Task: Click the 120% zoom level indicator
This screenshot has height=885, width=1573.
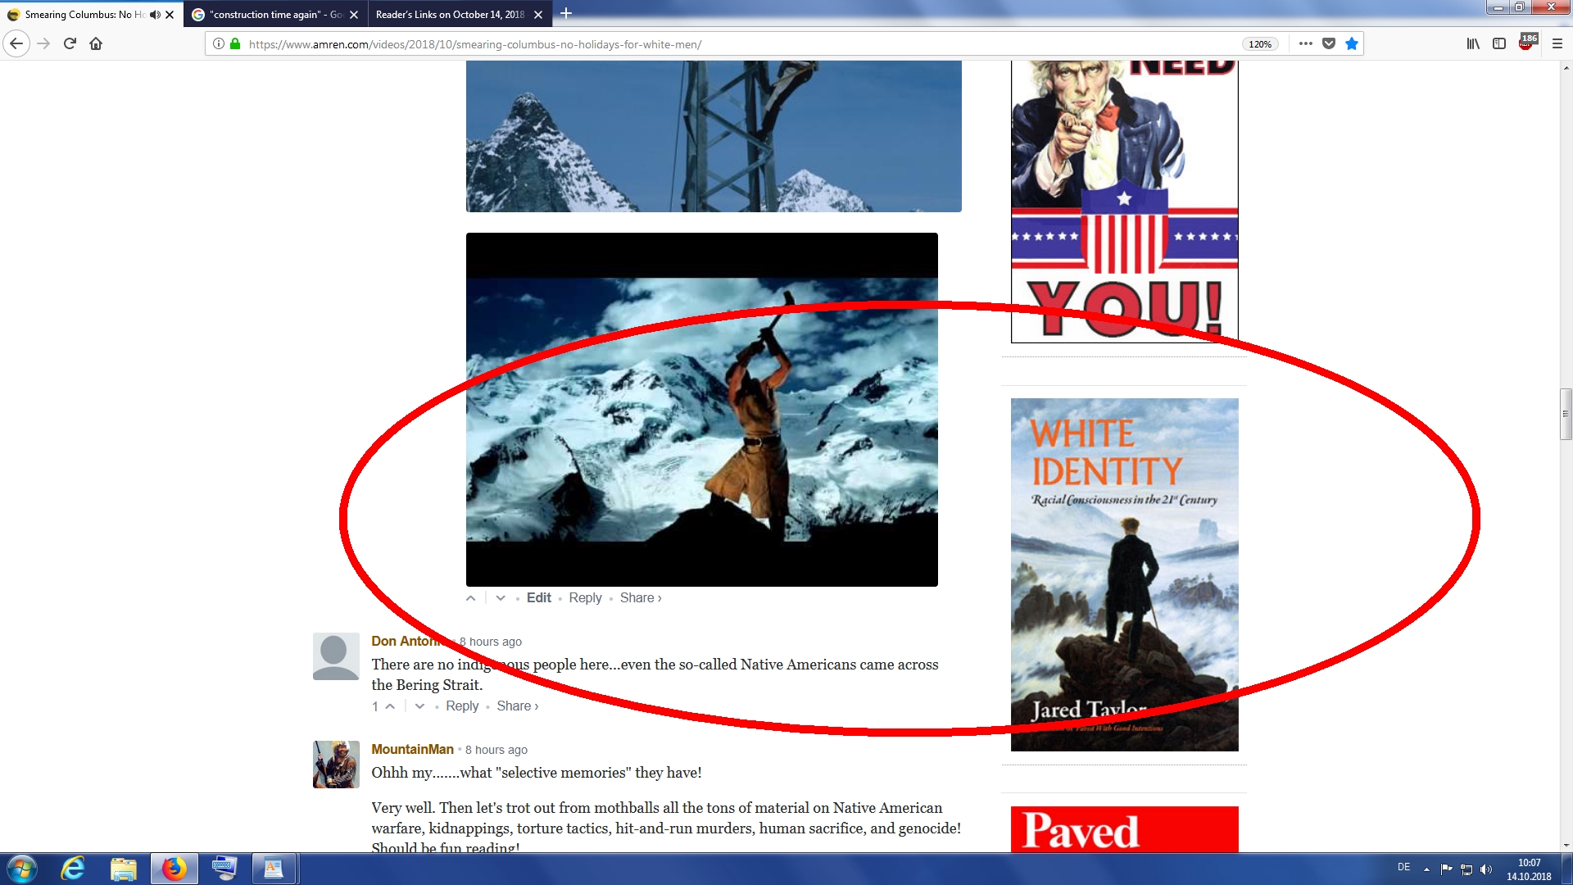Action: coord(1260,44)
